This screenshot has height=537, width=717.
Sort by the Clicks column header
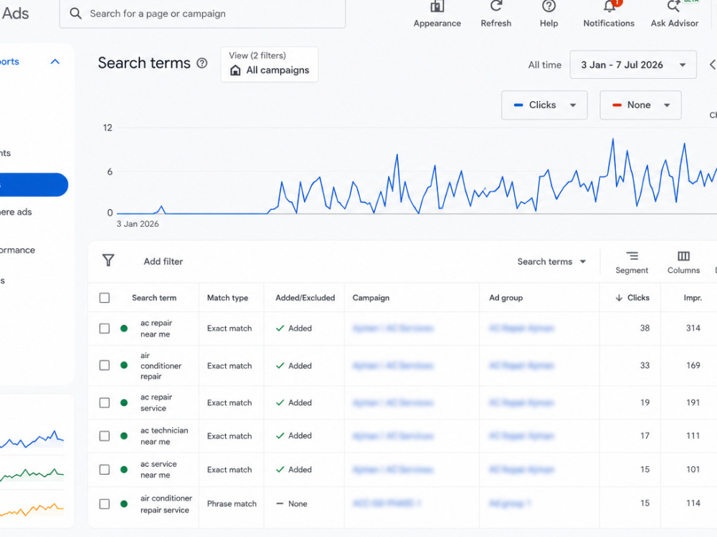click(632, 298)
